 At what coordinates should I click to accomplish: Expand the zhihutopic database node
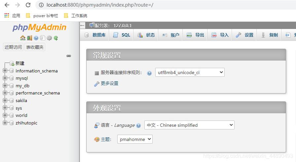pos(5,123)
